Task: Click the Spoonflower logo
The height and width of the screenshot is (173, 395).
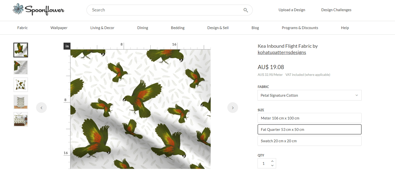Action: click(x=38, y=9)
